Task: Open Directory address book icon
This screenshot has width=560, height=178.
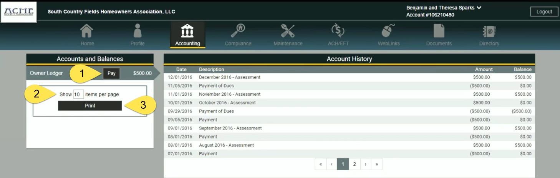Action: (x=489, y=31)
